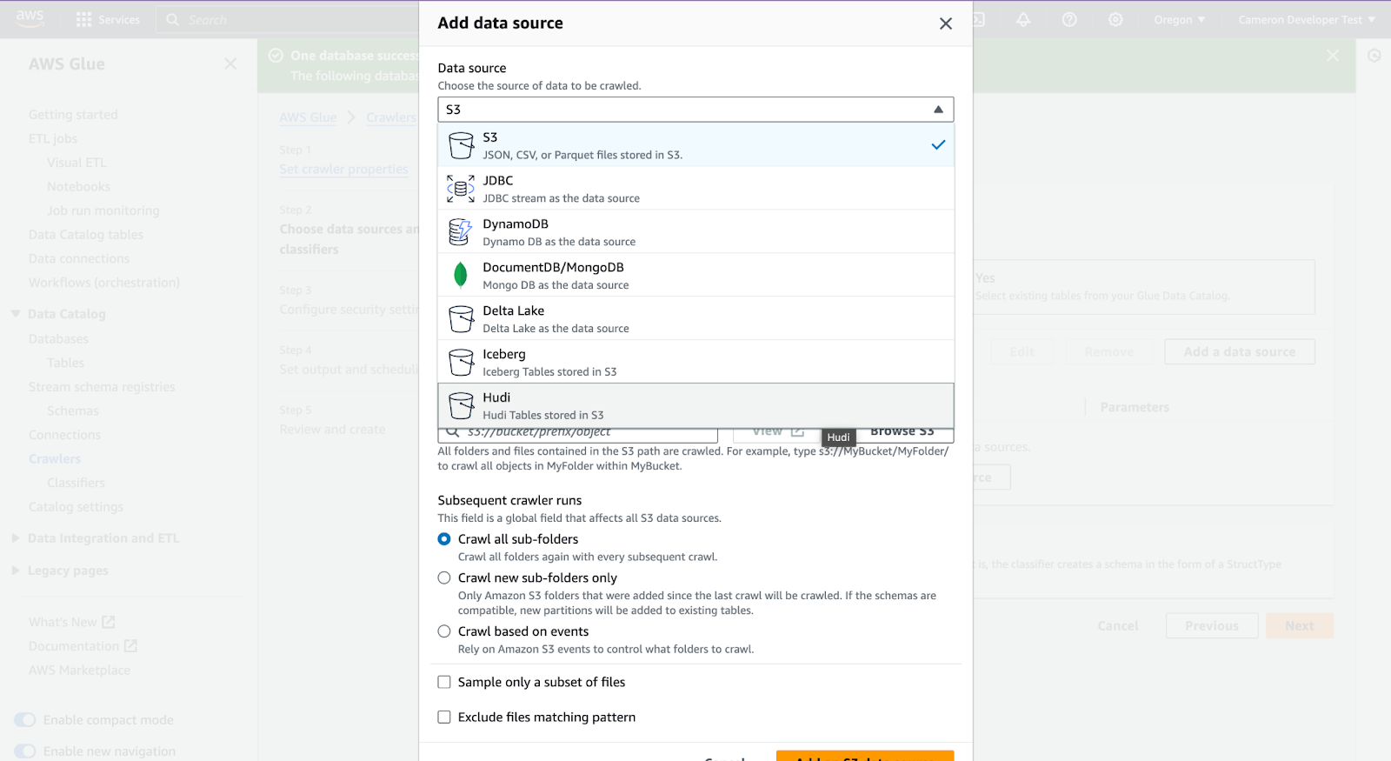
Task: Click the MongoDB leaf icon
Action: (x=461, y=275)
